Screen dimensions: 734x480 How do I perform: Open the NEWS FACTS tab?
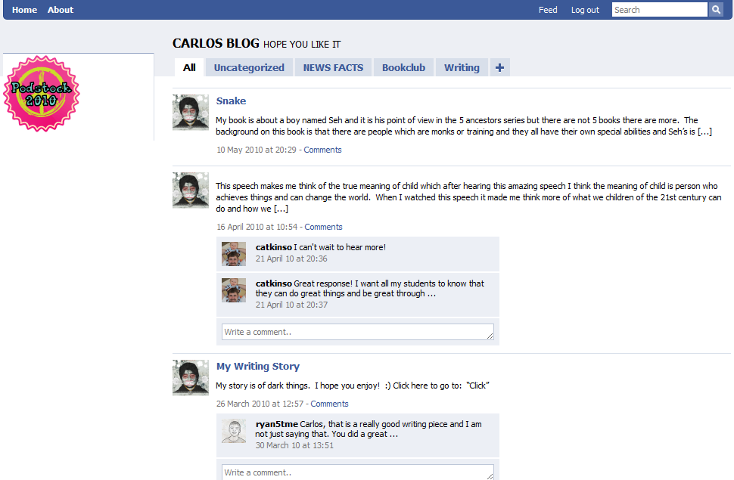333,67
